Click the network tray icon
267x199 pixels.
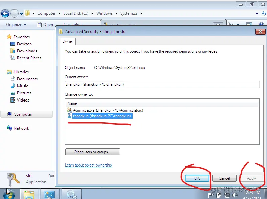coord(227,195)
